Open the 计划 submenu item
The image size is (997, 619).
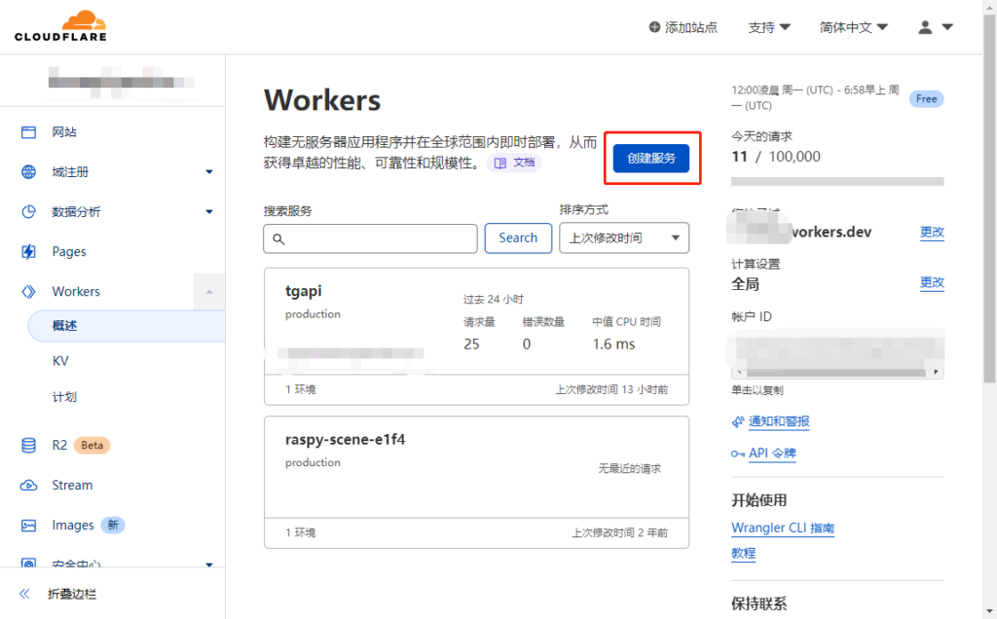(x=64, y=397)
